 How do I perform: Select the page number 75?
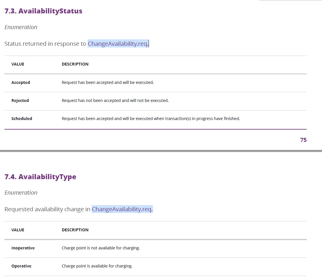pyautogui.click(x=303, y=140)
